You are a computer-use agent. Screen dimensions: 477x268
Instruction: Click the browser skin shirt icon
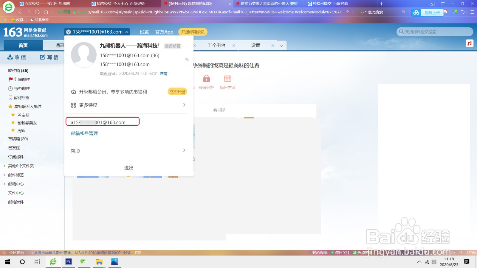point(443,4)
